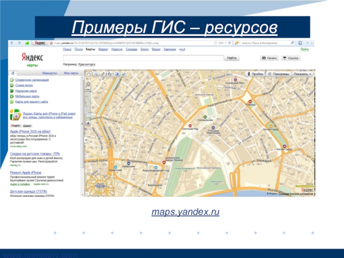Image resolution: width=344 pixels, height=258 pixels.
Task: Open Мобильные карты link
Action: (x=27, y=96)
